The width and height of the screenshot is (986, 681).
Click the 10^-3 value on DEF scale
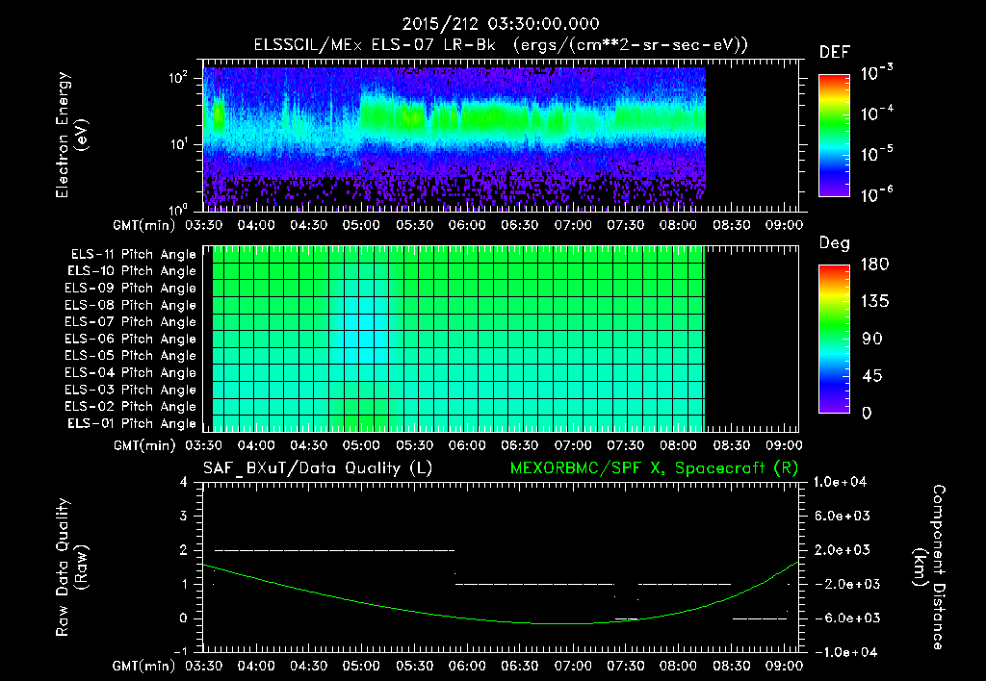coord(876,73)
